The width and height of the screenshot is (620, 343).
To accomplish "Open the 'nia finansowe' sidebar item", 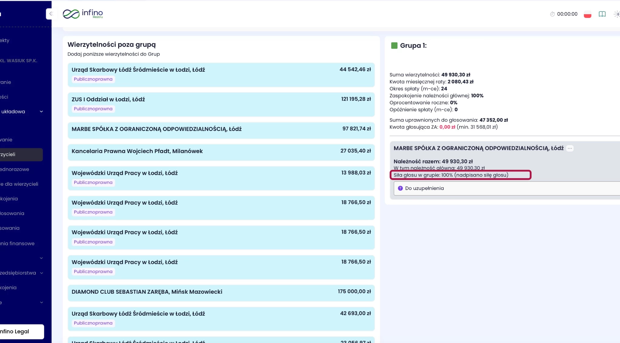I will click(17, 243).
